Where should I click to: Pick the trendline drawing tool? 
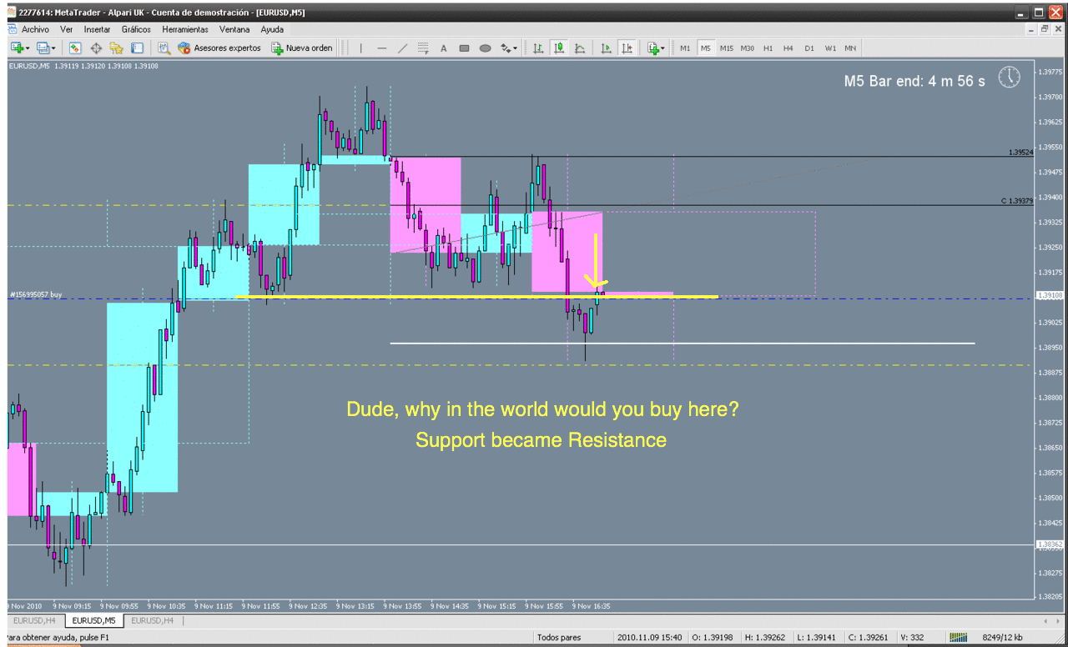pyautogui.click(x=403, y=48)
